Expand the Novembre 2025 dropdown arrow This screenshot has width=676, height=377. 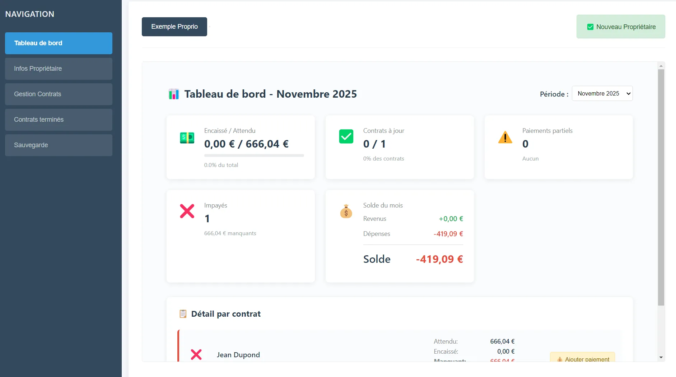pos(628,93)
